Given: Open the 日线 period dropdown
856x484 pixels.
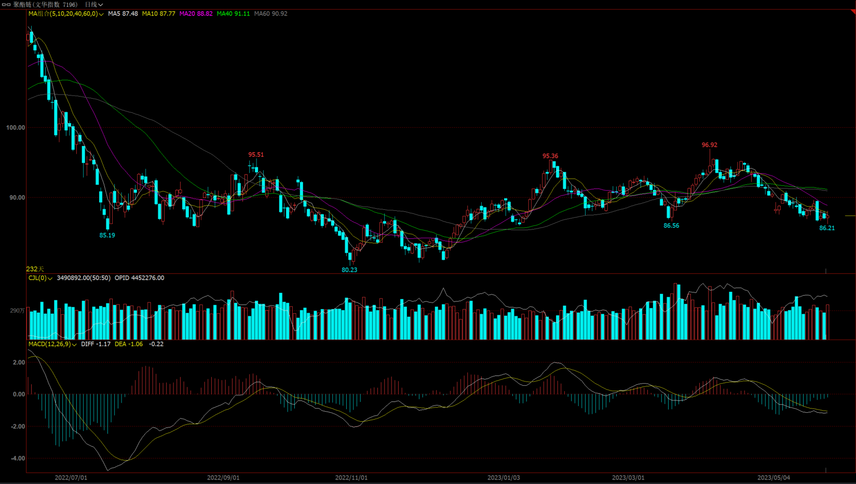Looking at the screenshot, I should coord(94,5).
